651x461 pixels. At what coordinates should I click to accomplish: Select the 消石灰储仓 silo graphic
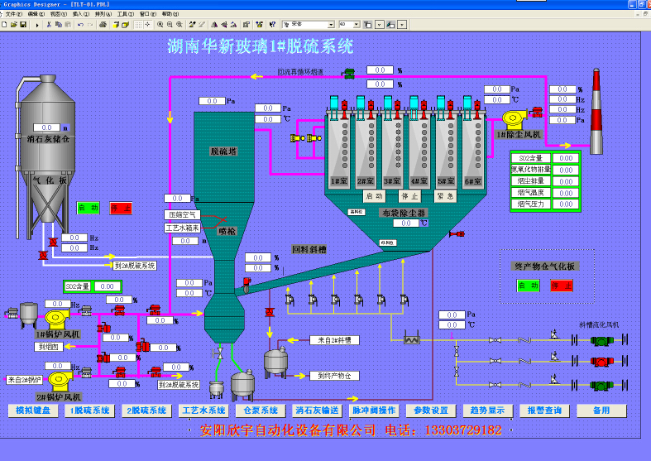point(47,150)
